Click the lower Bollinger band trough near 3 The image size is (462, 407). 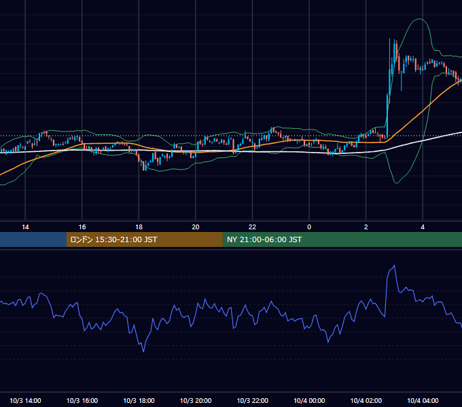(396, 183)
